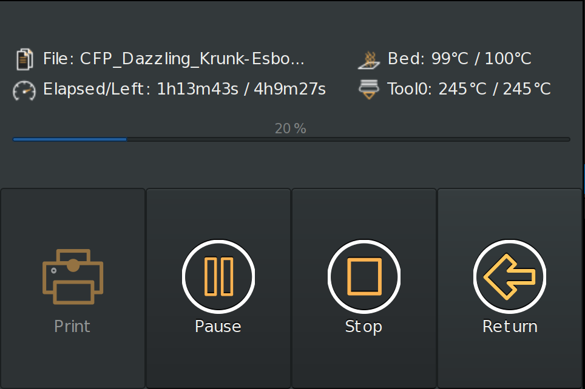The image size is (585, 389).
Task: Click the Tool0 nozzle icon
Action: 368,88
